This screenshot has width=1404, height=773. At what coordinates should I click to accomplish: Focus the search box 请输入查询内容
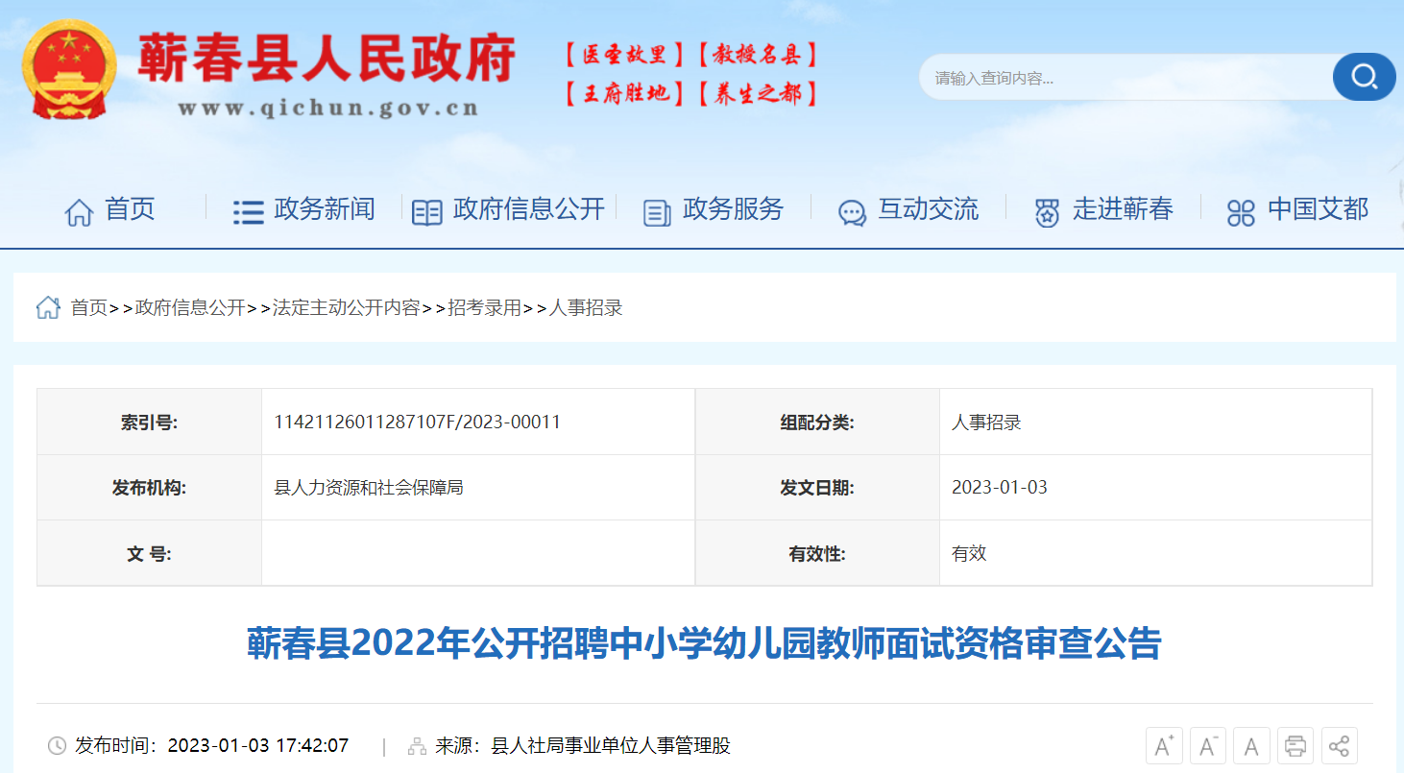click(1126, 78)
